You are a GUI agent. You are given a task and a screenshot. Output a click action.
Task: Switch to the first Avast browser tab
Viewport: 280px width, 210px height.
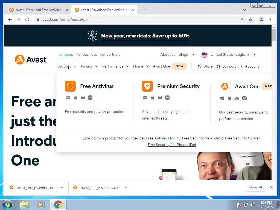tap(39, 10)
